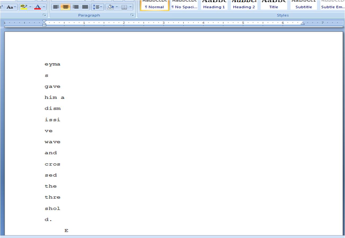Image resolution: width=345 pixels, height=238 pixels.
Task: Click the Borders grid icon
Action: [124, 7]
